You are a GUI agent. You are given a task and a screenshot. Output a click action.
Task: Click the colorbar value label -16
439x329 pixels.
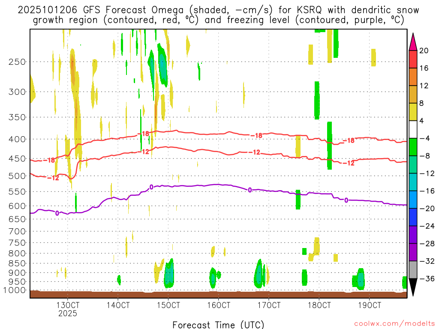click(427, 191)
